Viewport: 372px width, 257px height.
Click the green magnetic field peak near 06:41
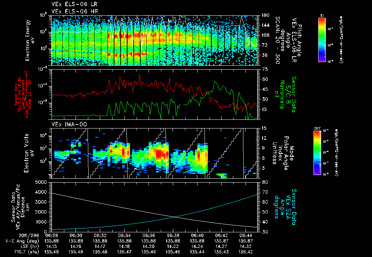point(215,82)
